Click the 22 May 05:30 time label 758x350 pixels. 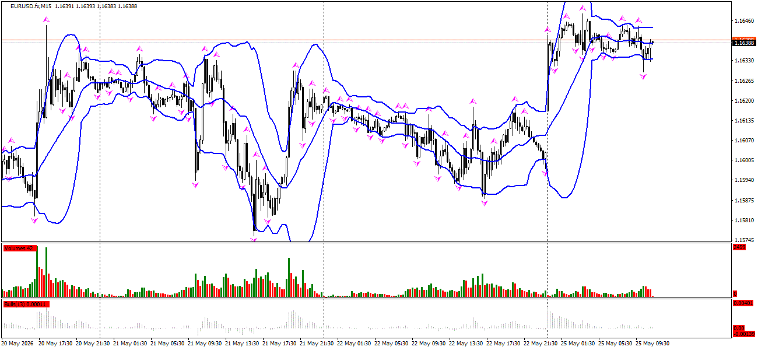[x=391, y=344]
